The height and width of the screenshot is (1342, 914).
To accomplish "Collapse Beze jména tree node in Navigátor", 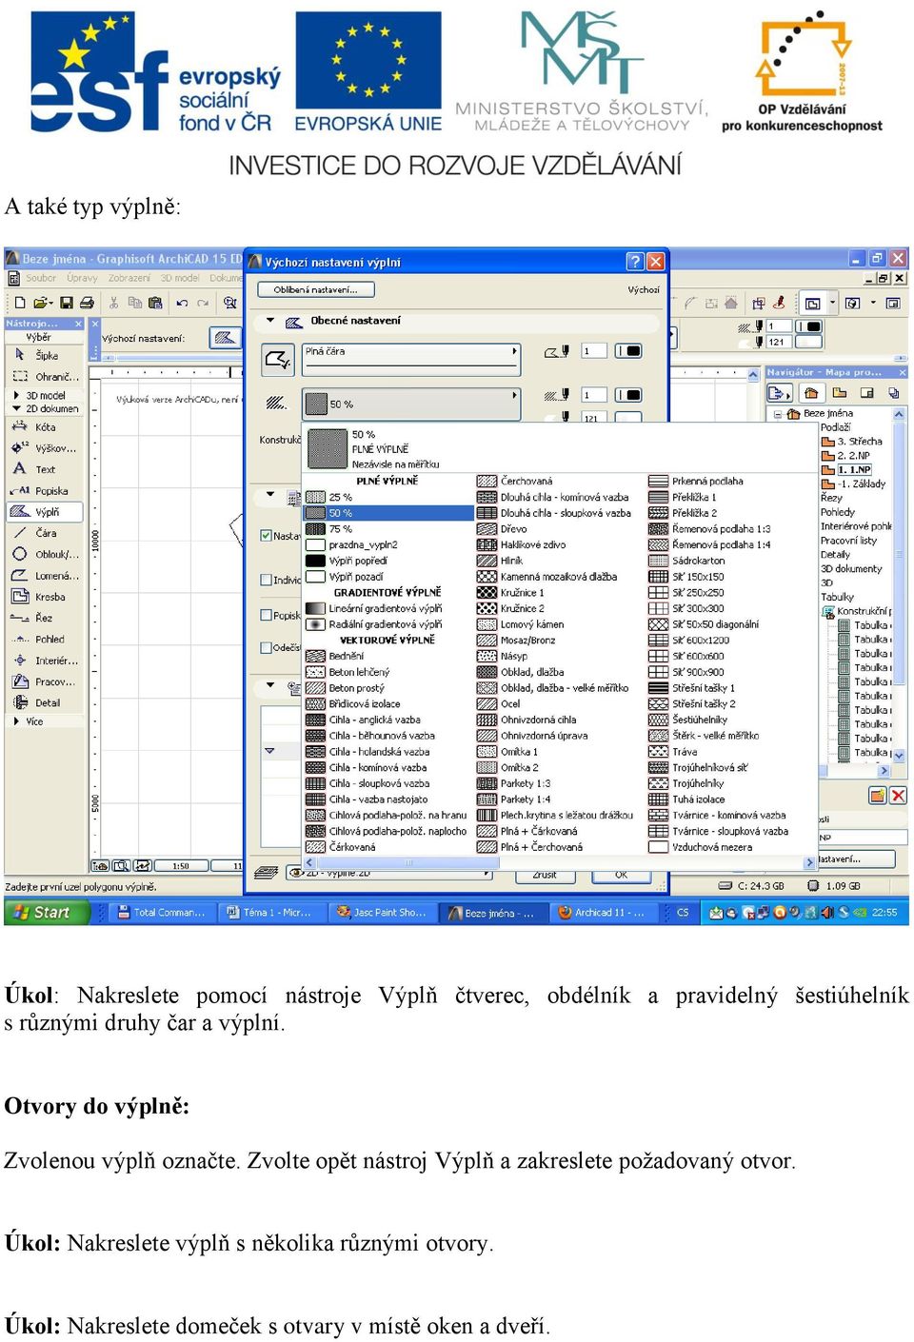I will click(779, 414).
